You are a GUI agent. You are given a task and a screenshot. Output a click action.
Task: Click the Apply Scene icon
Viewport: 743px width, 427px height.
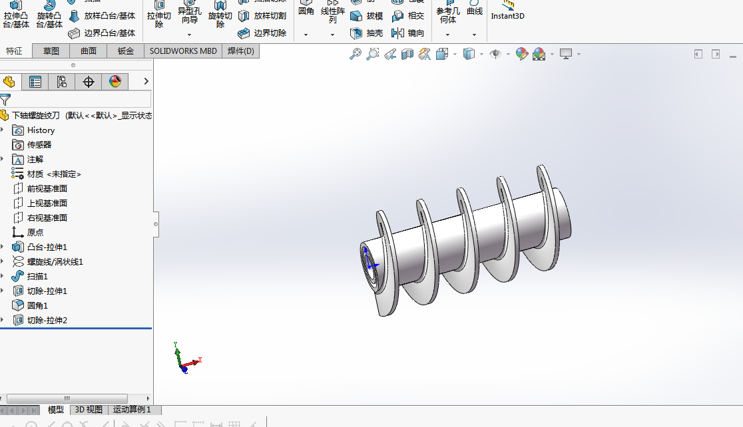539,54
